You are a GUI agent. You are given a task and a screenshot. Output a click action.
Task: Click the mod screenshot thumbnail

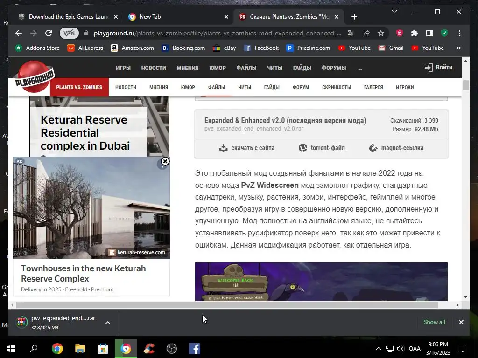[321, 282]
